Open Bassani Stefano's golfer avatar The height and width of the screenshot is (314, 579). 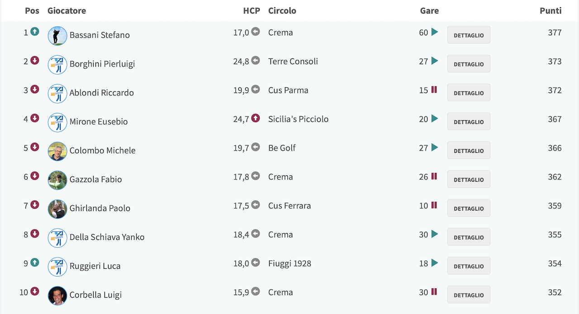click(57, 36)
